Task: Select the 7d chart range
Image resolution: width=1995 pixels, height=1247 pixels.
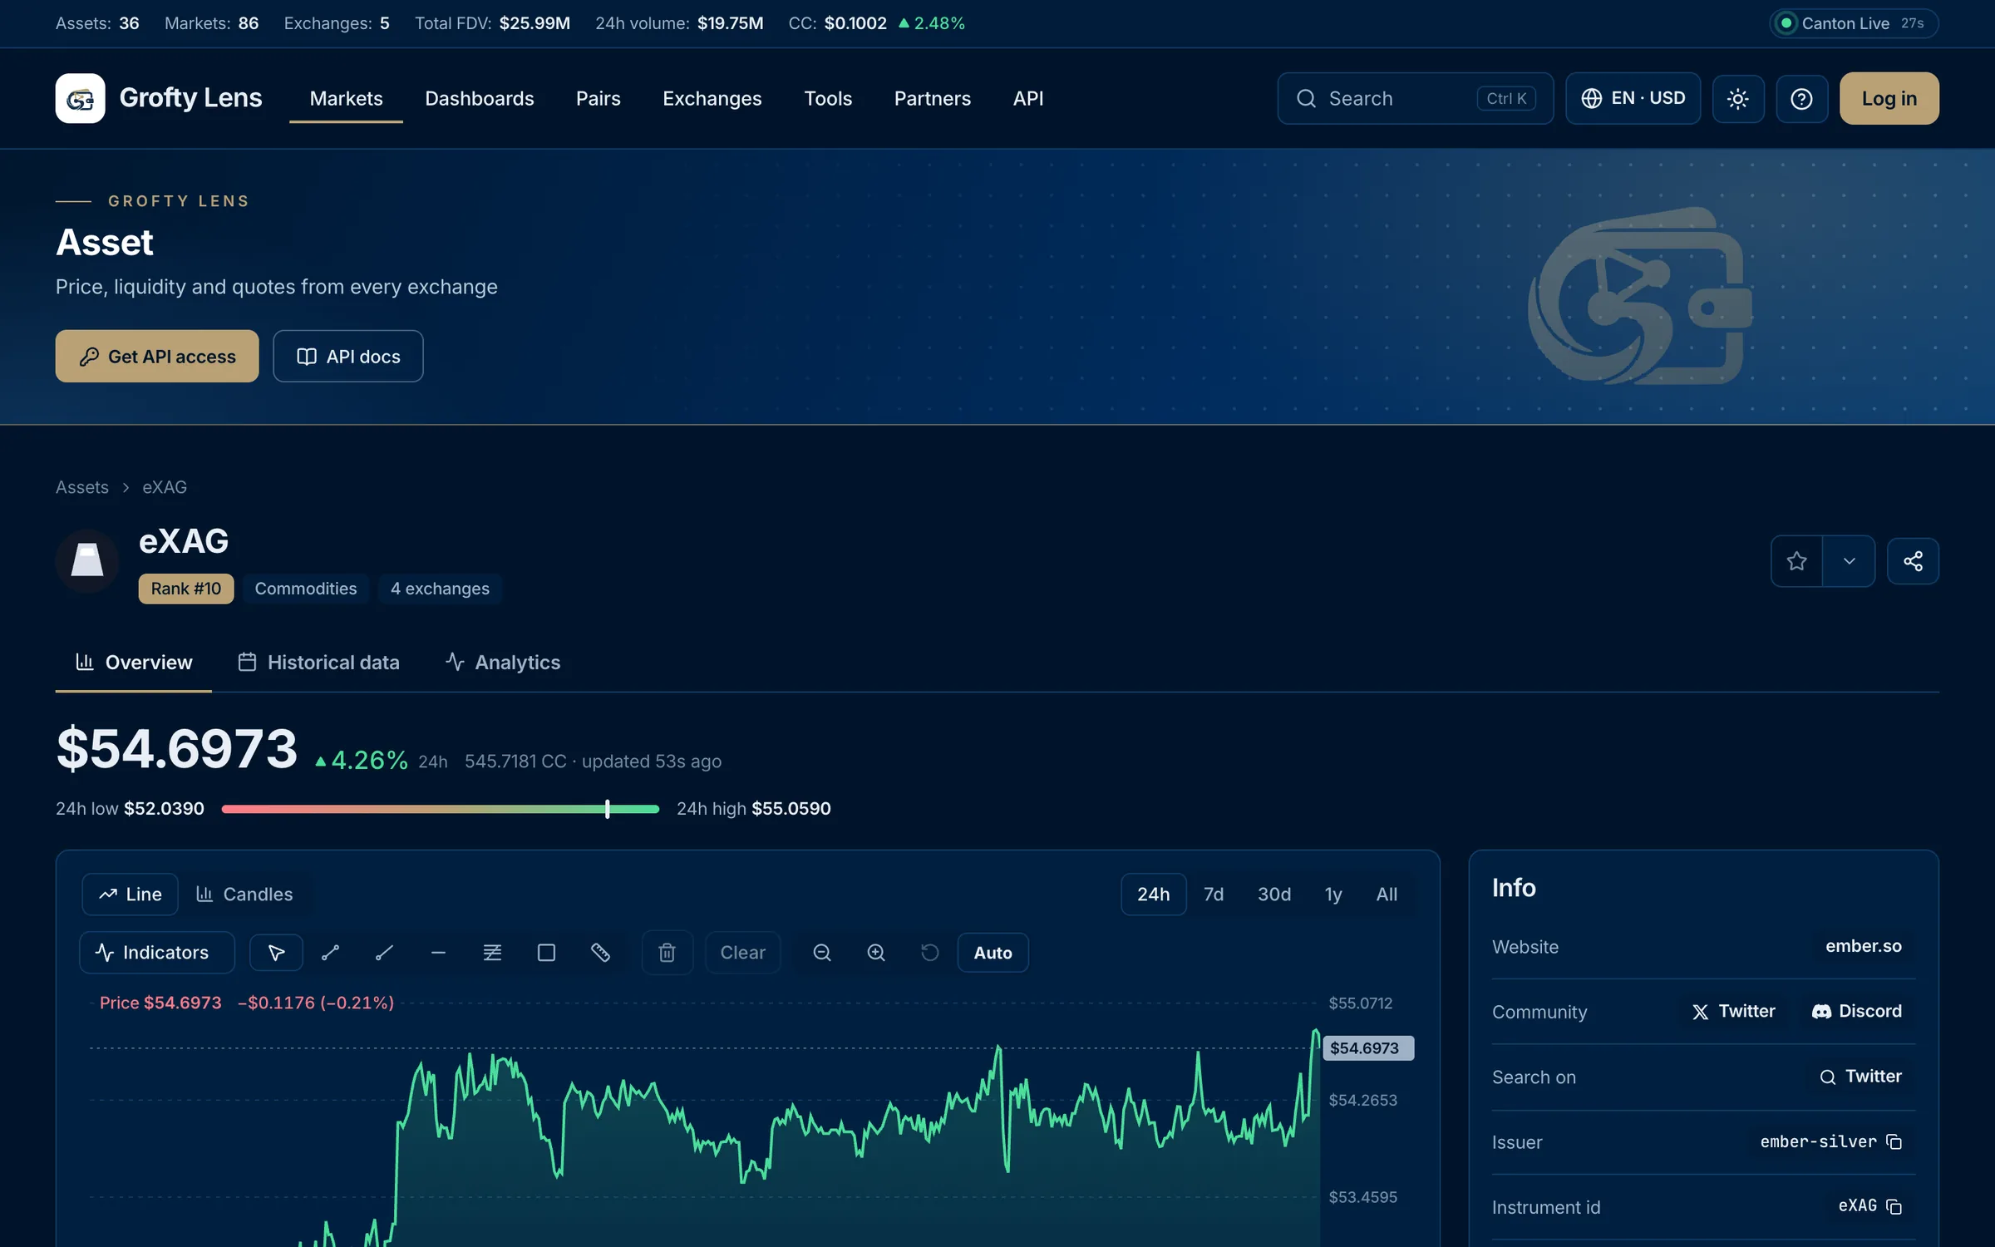Action: tap(1214, 895)
